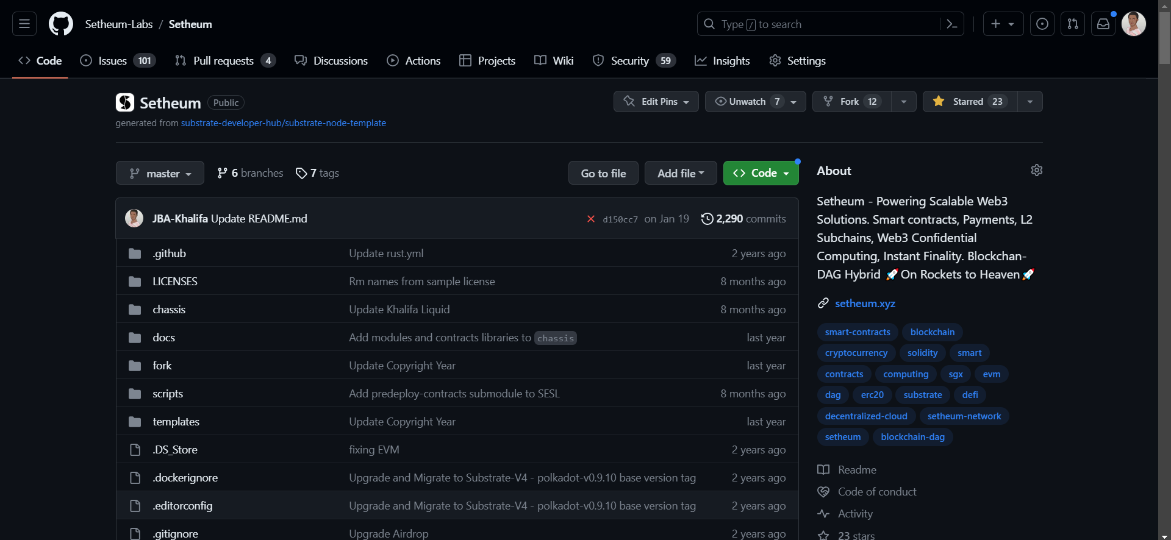1171x540 pixels.
Task: Open the user profile avatar menu
Action: 1133,24
